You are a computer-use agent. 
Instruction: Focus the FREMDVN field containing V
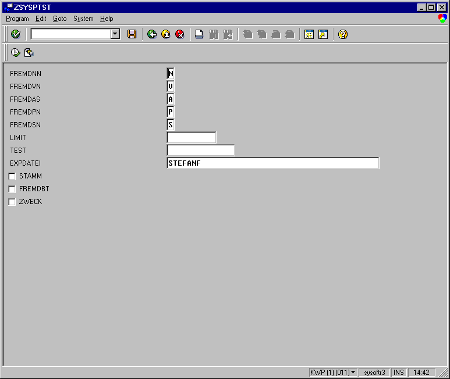171,86
